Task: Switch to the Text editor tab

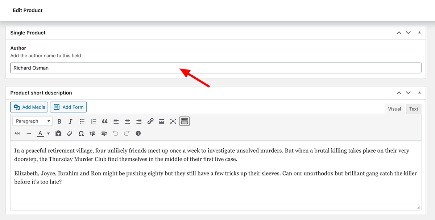Action: [x=414, y=109]
